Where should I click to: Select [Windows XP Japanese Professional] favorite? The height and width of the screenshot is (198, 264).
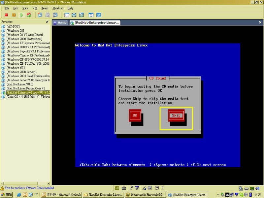[x=28, y=43]
